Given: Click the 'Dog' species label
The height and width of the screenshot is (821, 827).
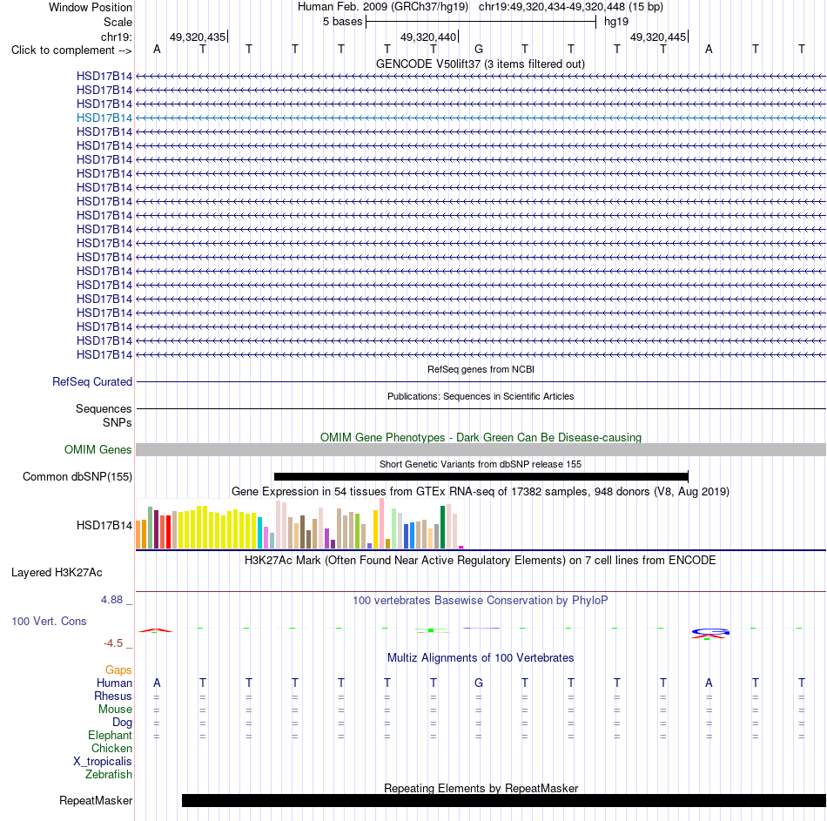Looking at the screenshot, I should 122,723.
